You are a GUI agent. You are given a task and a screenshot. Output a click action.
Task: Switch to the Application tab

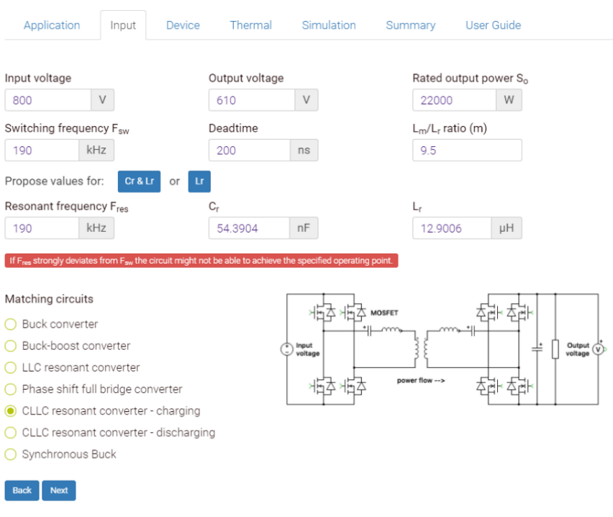[51, 25]
